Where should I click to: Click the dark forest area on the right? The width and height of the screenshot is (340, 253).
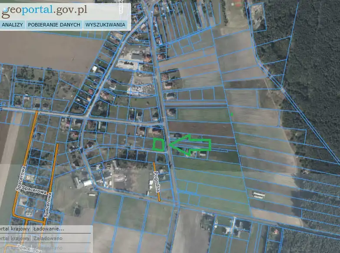(313, 65)
